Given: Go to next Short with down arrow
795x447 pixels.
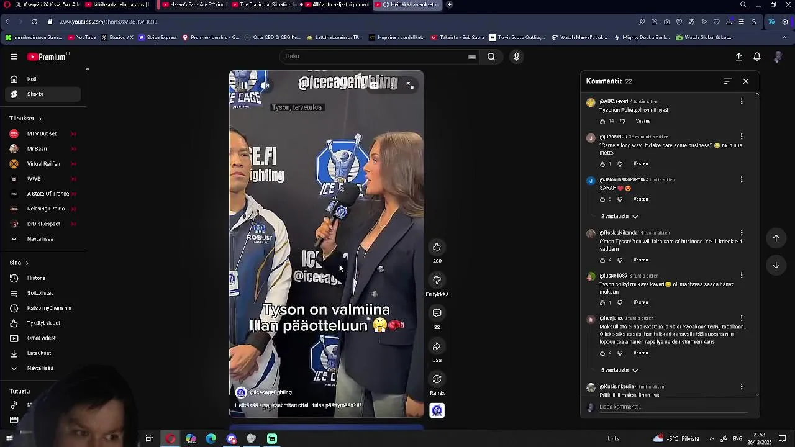Looking at the screenshot, I should point(776,265).
